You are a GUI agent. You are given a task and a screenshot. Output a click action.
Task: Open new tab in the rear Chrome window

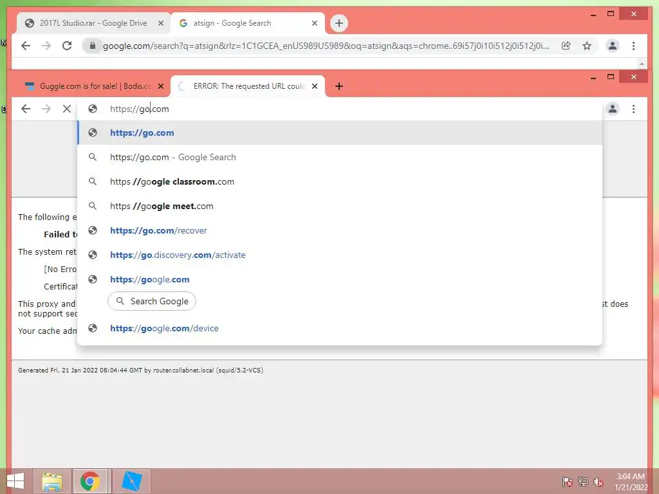click(339, 23)
